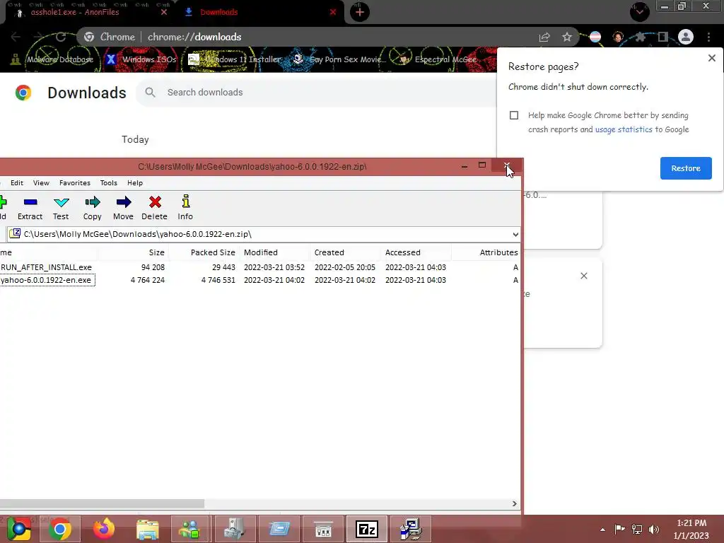Viewport: 724px width, 543px height.
Task: Open the Edit menu in 7-Zip
Action: pyautogui.click(x=17, y=183)
